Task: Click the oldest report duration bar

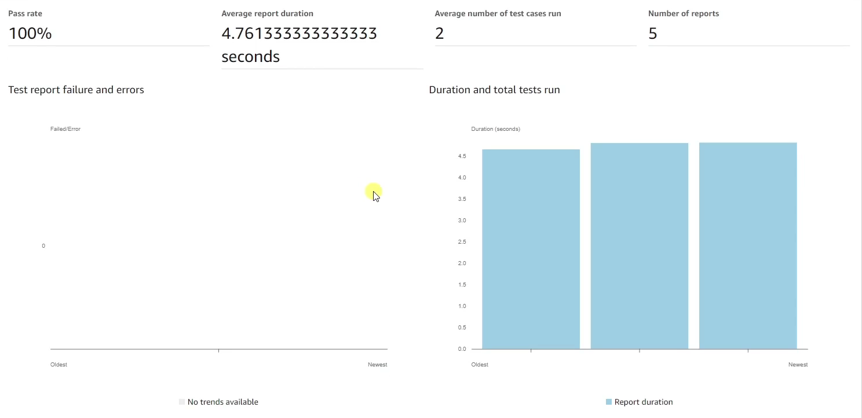Action: (531, 249)
